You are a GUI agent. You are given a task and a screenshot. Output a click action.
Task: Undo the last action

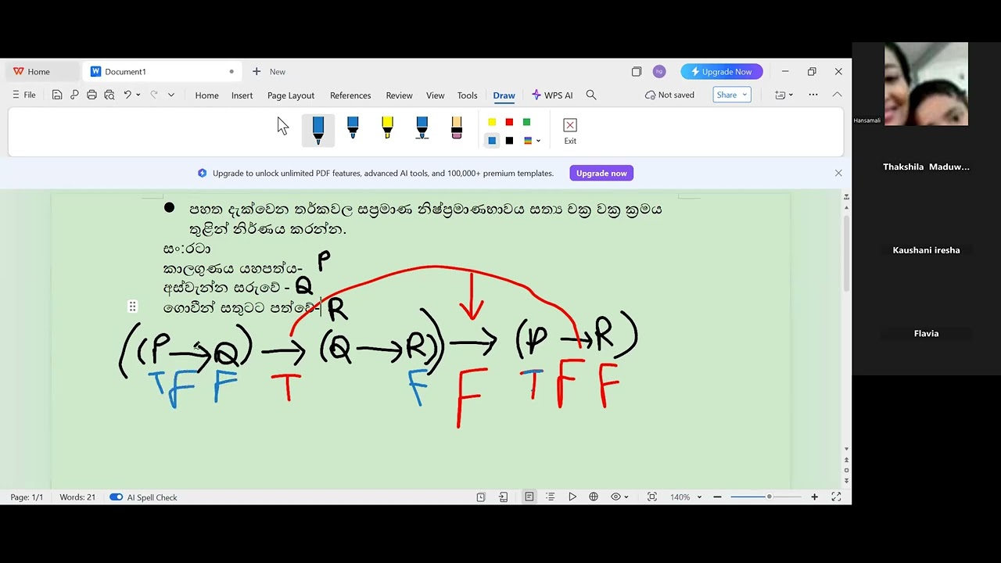[x=127, y=95]
